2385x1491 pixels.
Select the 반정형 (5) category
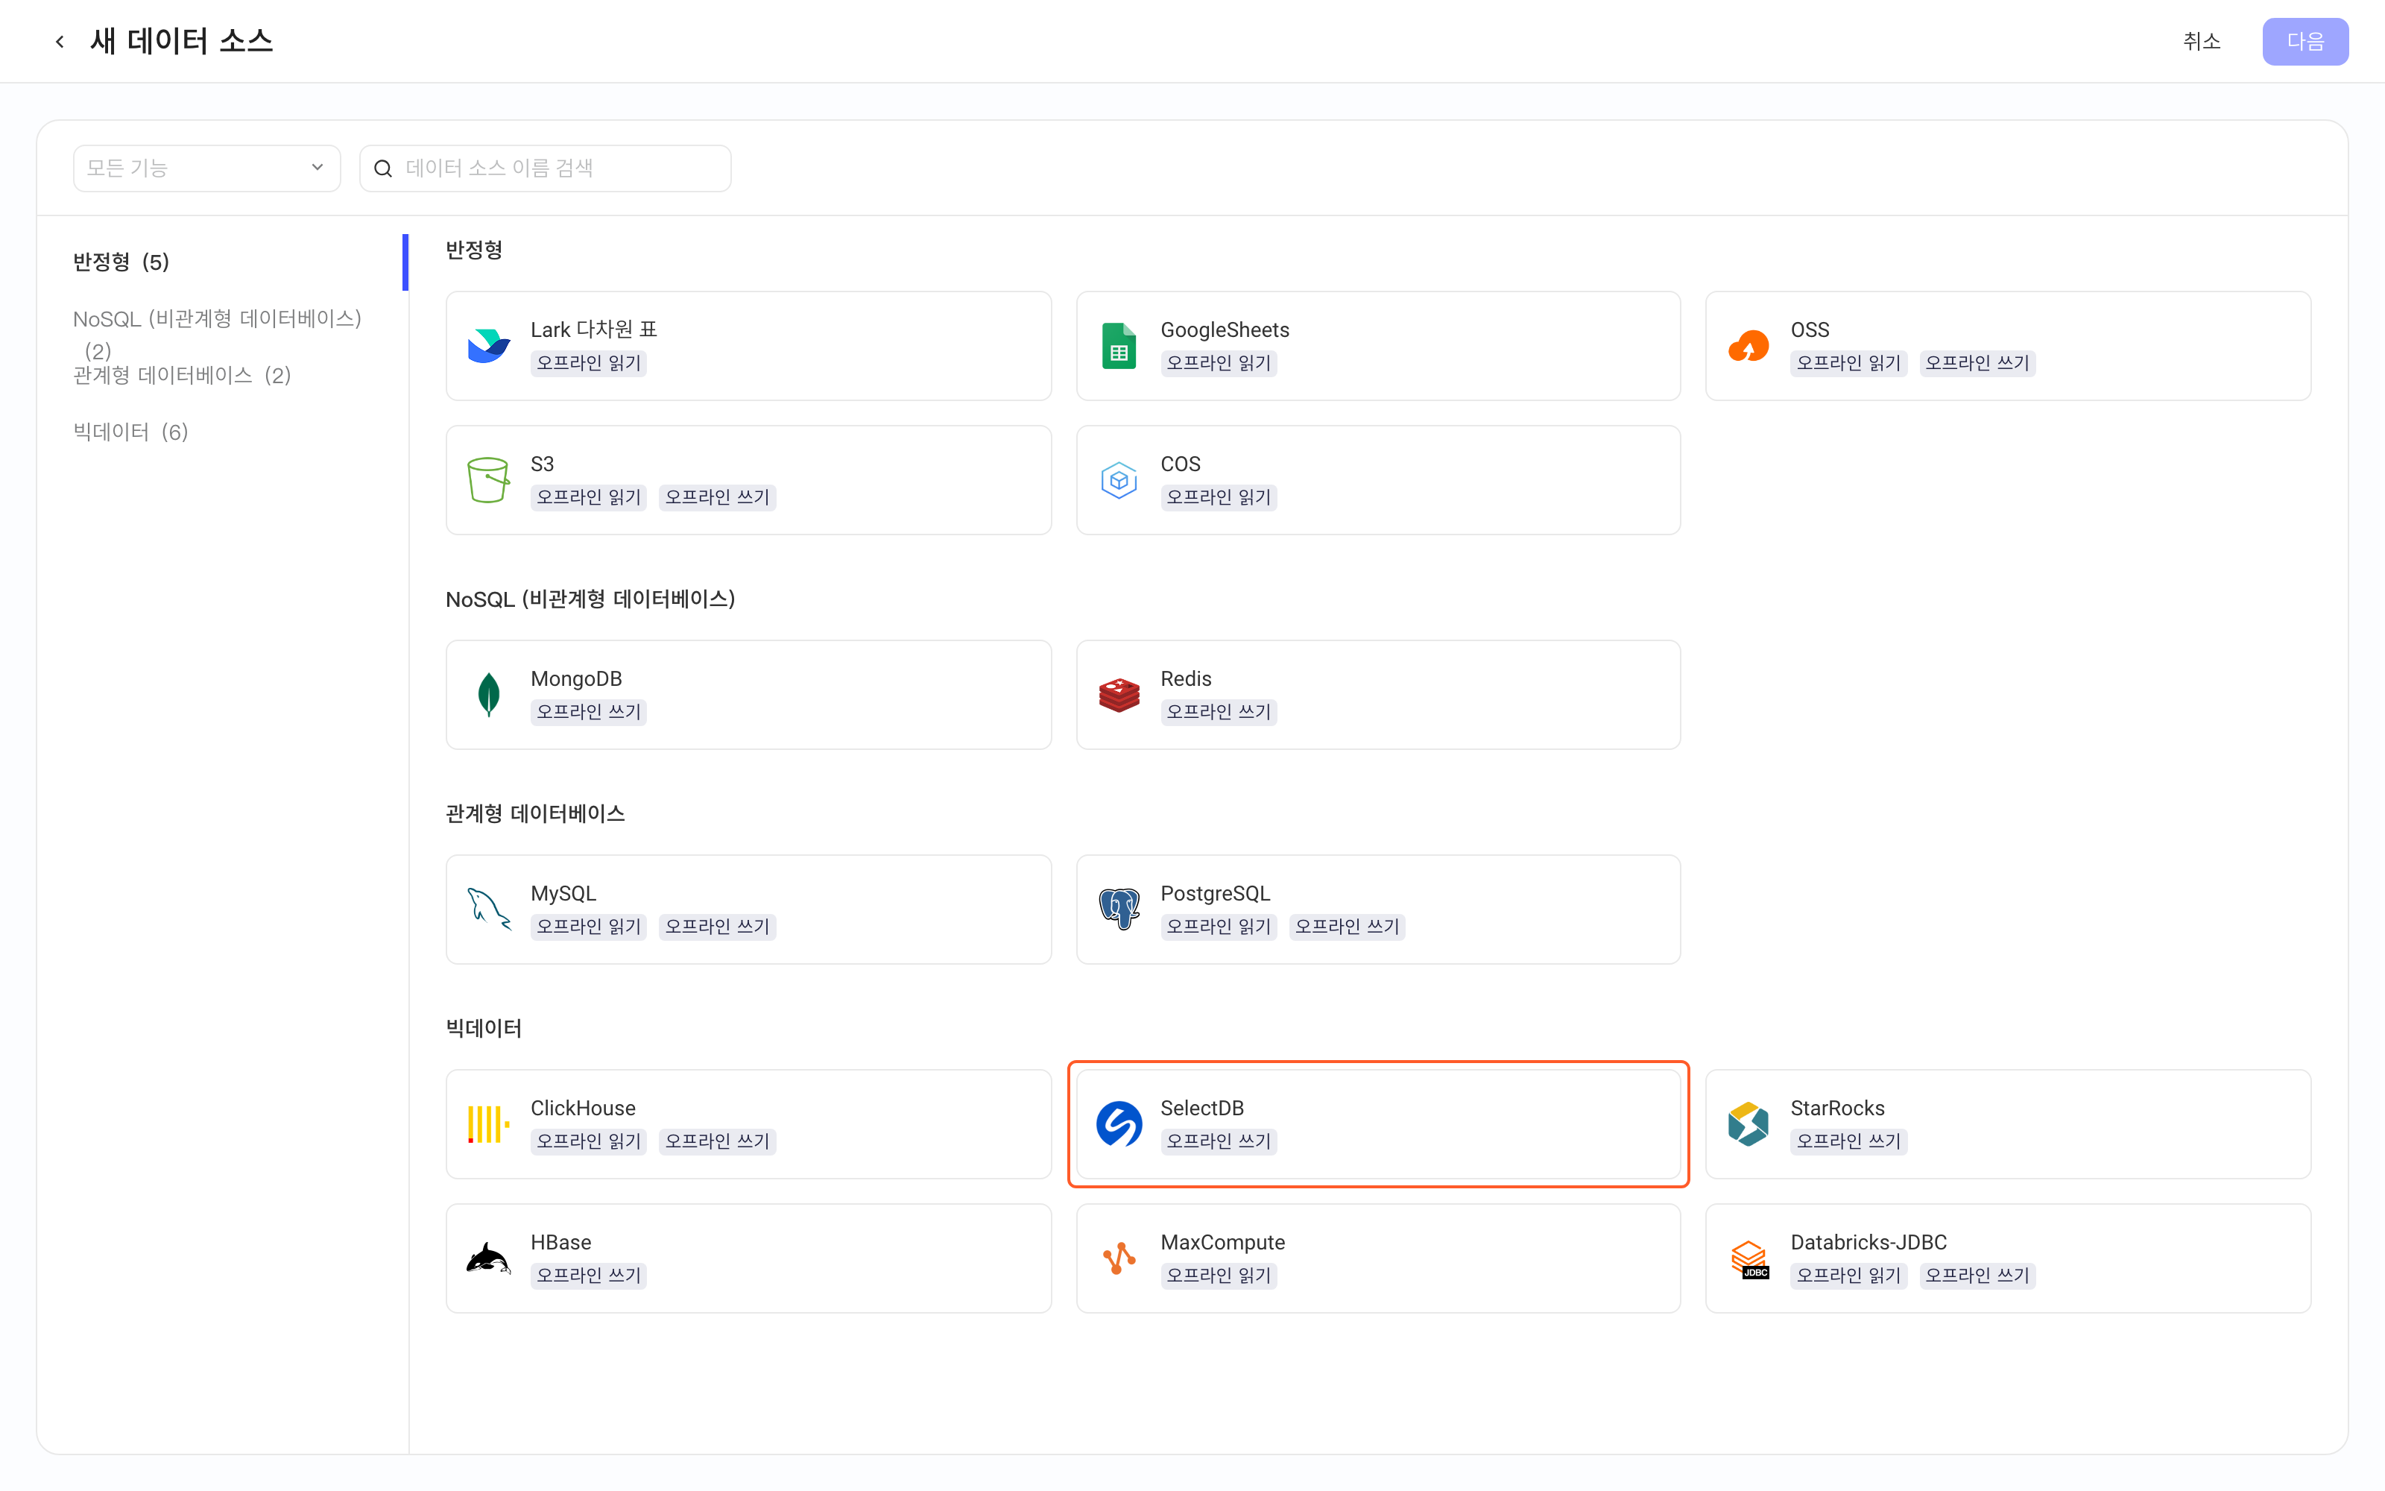pyautogui.click(x=121, y=262)
